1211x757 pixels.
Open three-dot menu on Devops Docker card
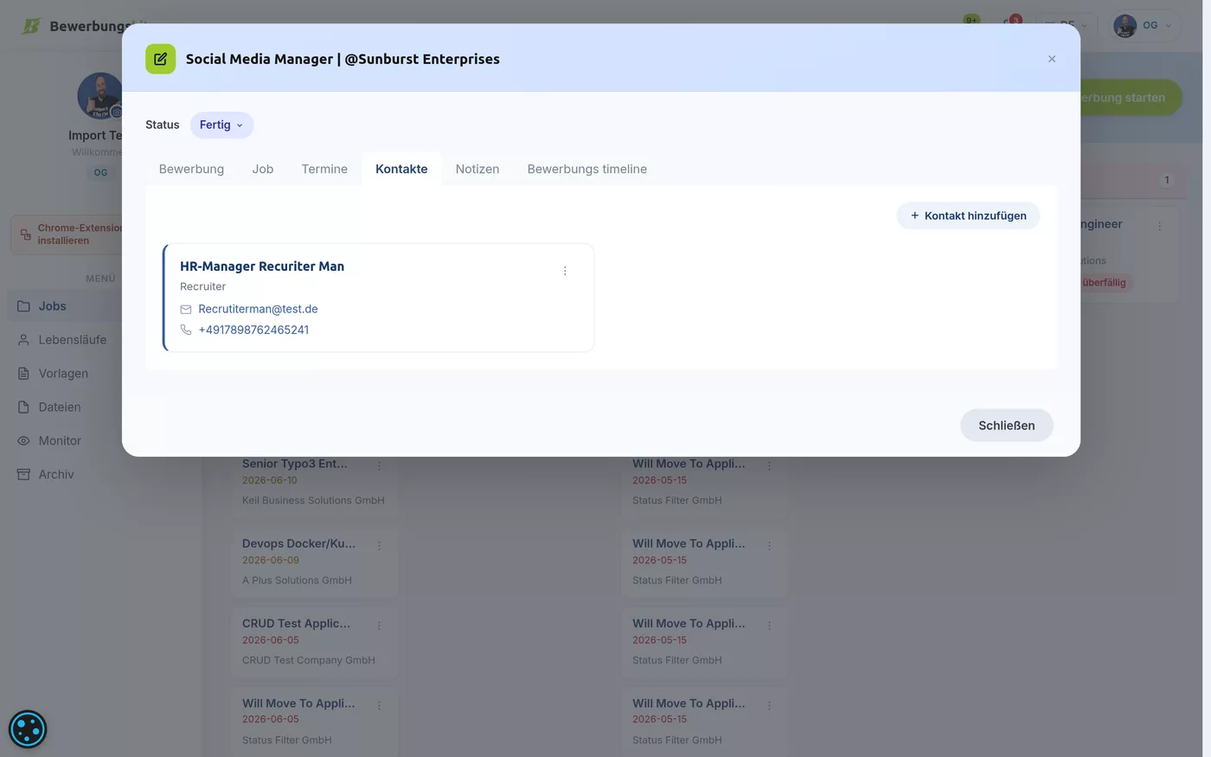coord(379,546)
